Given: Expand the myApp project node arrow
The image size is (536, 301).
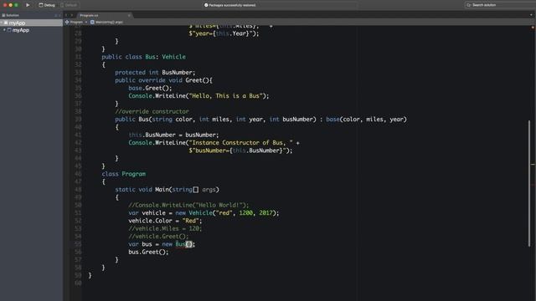Looking at the screenshot, I should [4, 30].
